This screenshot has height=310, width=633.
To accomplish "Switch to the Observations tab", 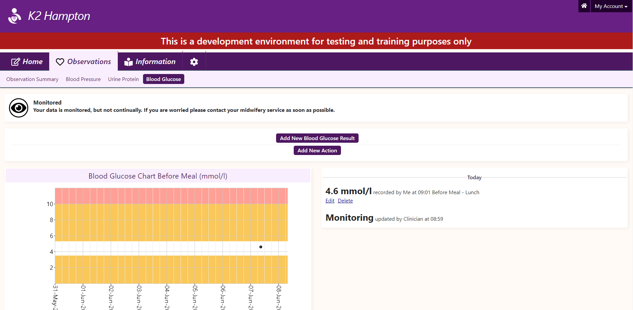I will 83,61.
